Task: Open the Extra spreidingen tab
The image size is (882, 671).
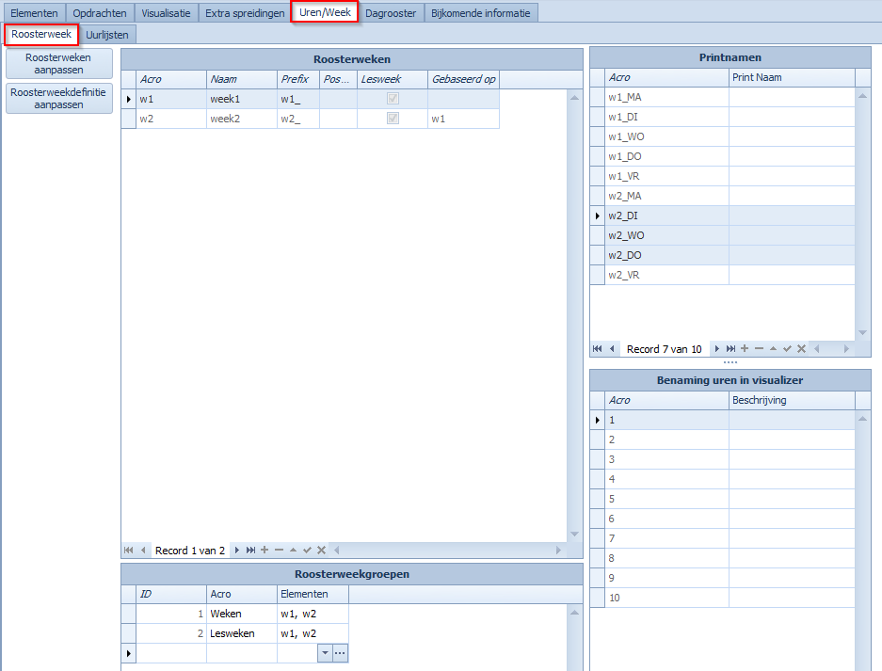Action: click(245, 13)
